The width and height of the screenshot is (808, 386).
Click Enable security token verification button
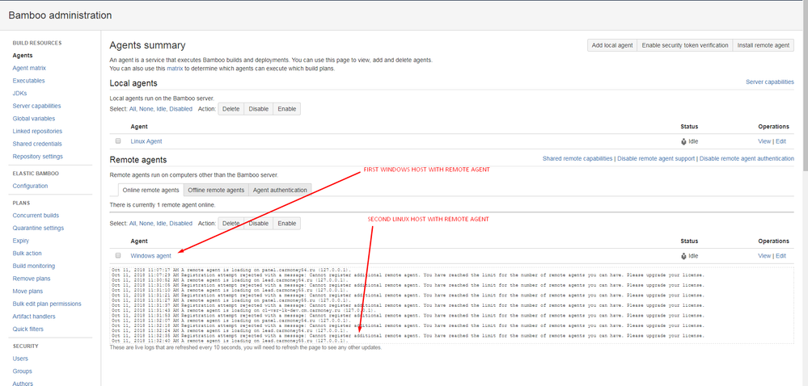[x=685, y=45]
